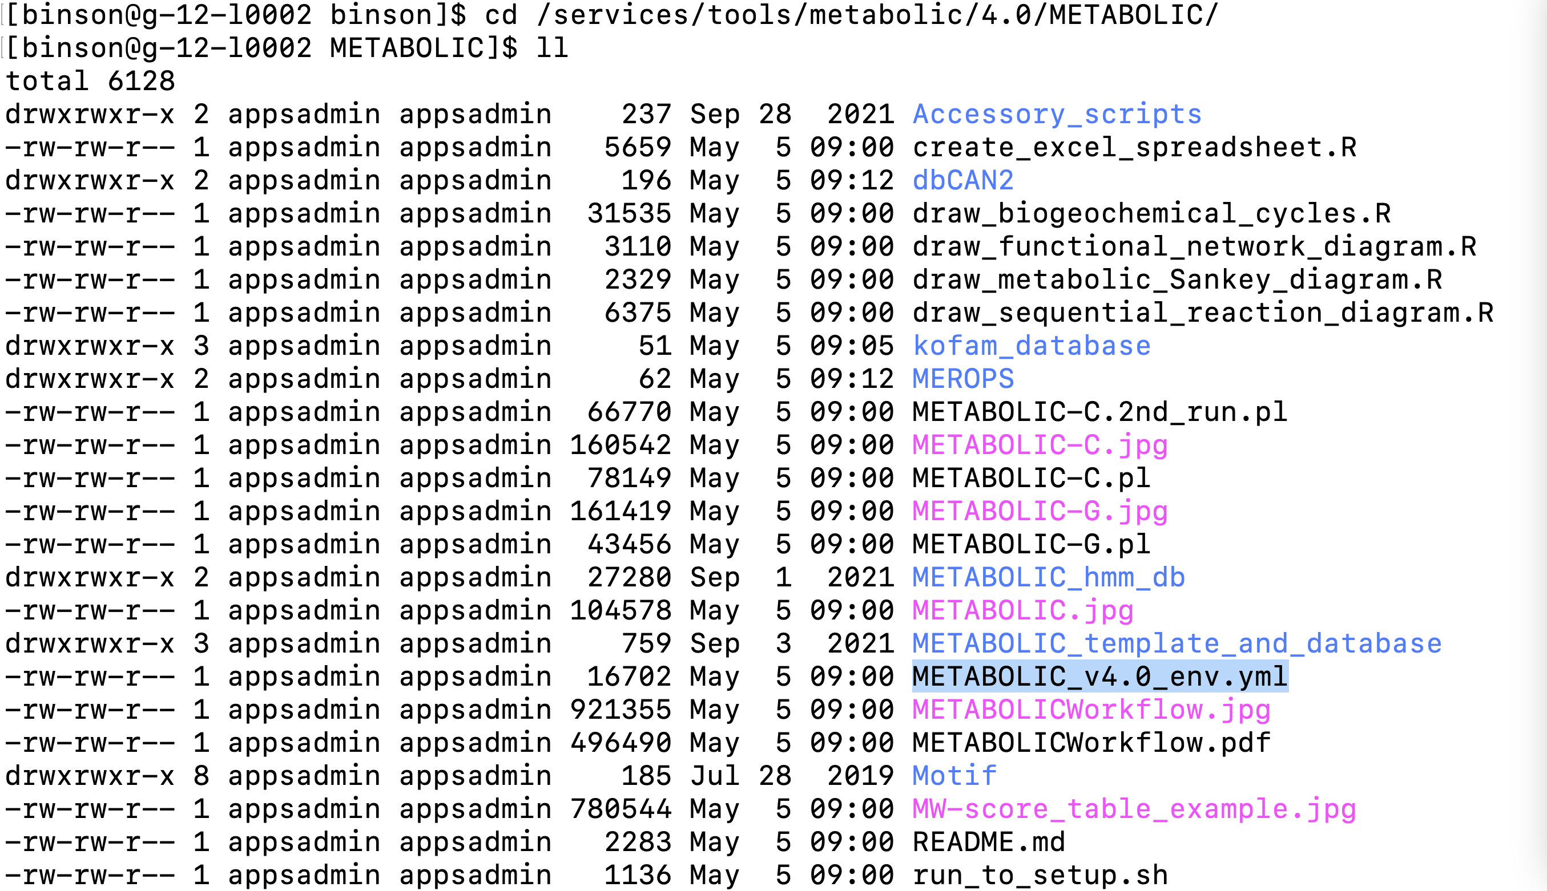Screen dimensions: 1547x891
Task: Click the MEROPS directory entry
Action: pyautogui.click(x=961, y=378)
